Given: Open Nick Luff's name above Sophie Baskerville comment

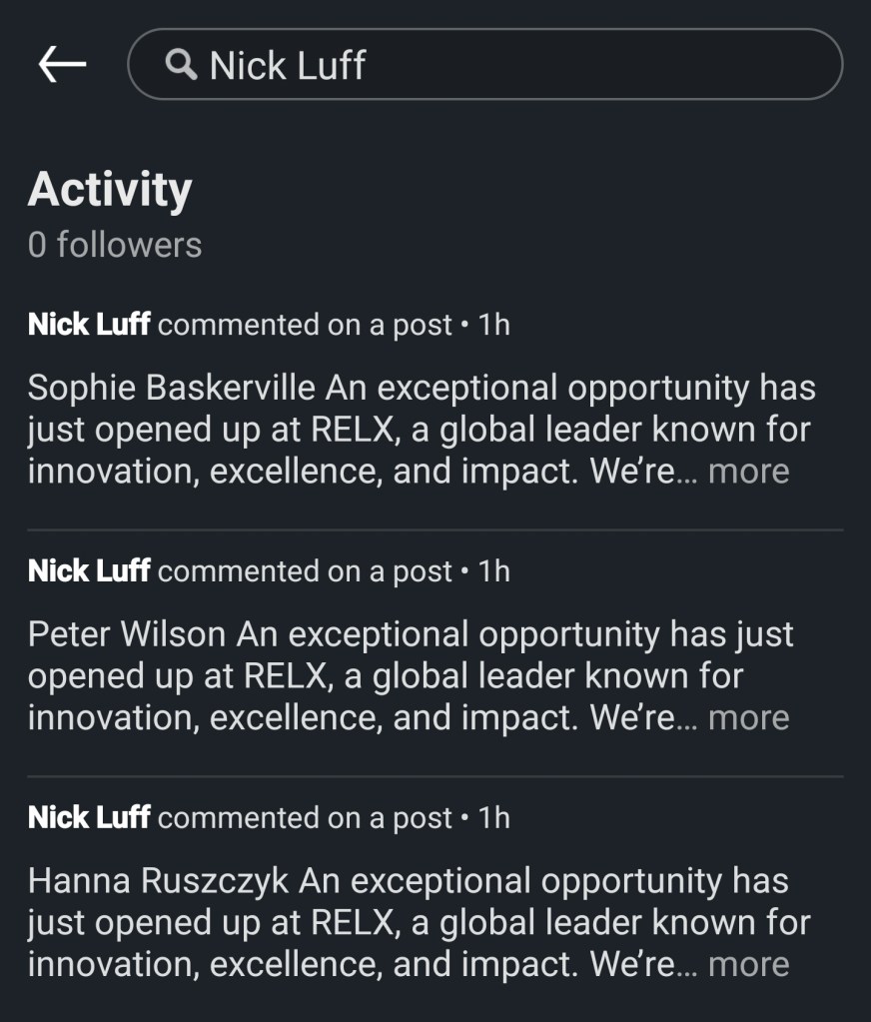Looking at the screenshot, I should [89, 325].
